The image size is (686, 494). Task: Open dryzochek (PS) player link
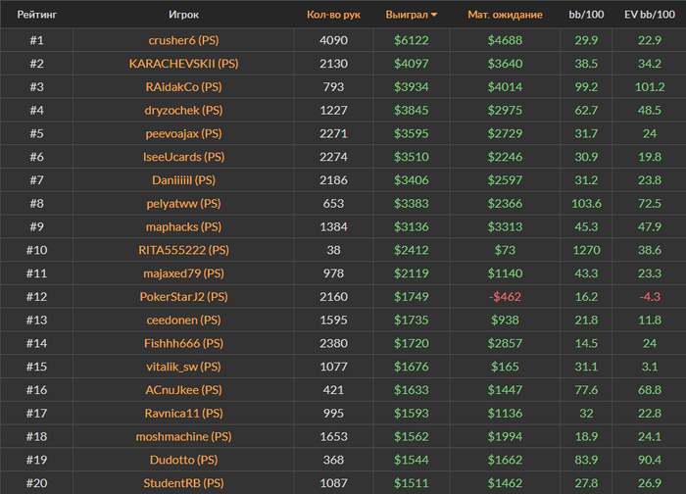(183, 111)
